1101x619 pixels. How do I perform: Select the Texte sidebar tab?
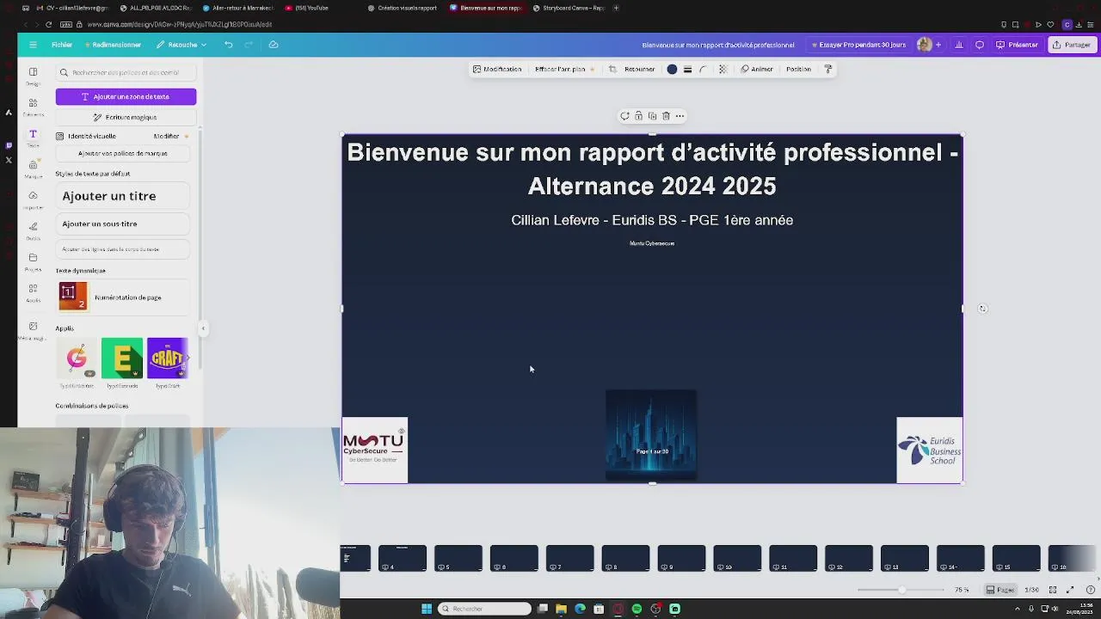point(33,138)
